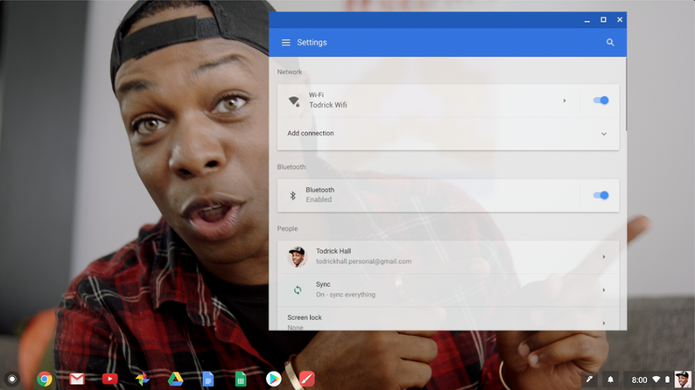Screen dimensions: 695x390
Task: Click the 8:00 clock in tray
Action: (x=639, y=380)
